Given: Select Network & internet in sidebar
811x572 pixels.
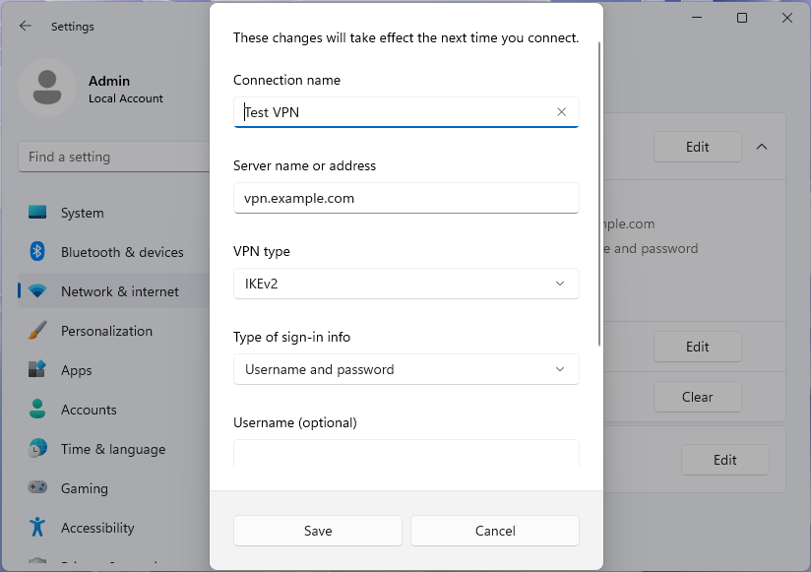Looking at the screenshot, I should pyautogui.click(x=119, y=291).
